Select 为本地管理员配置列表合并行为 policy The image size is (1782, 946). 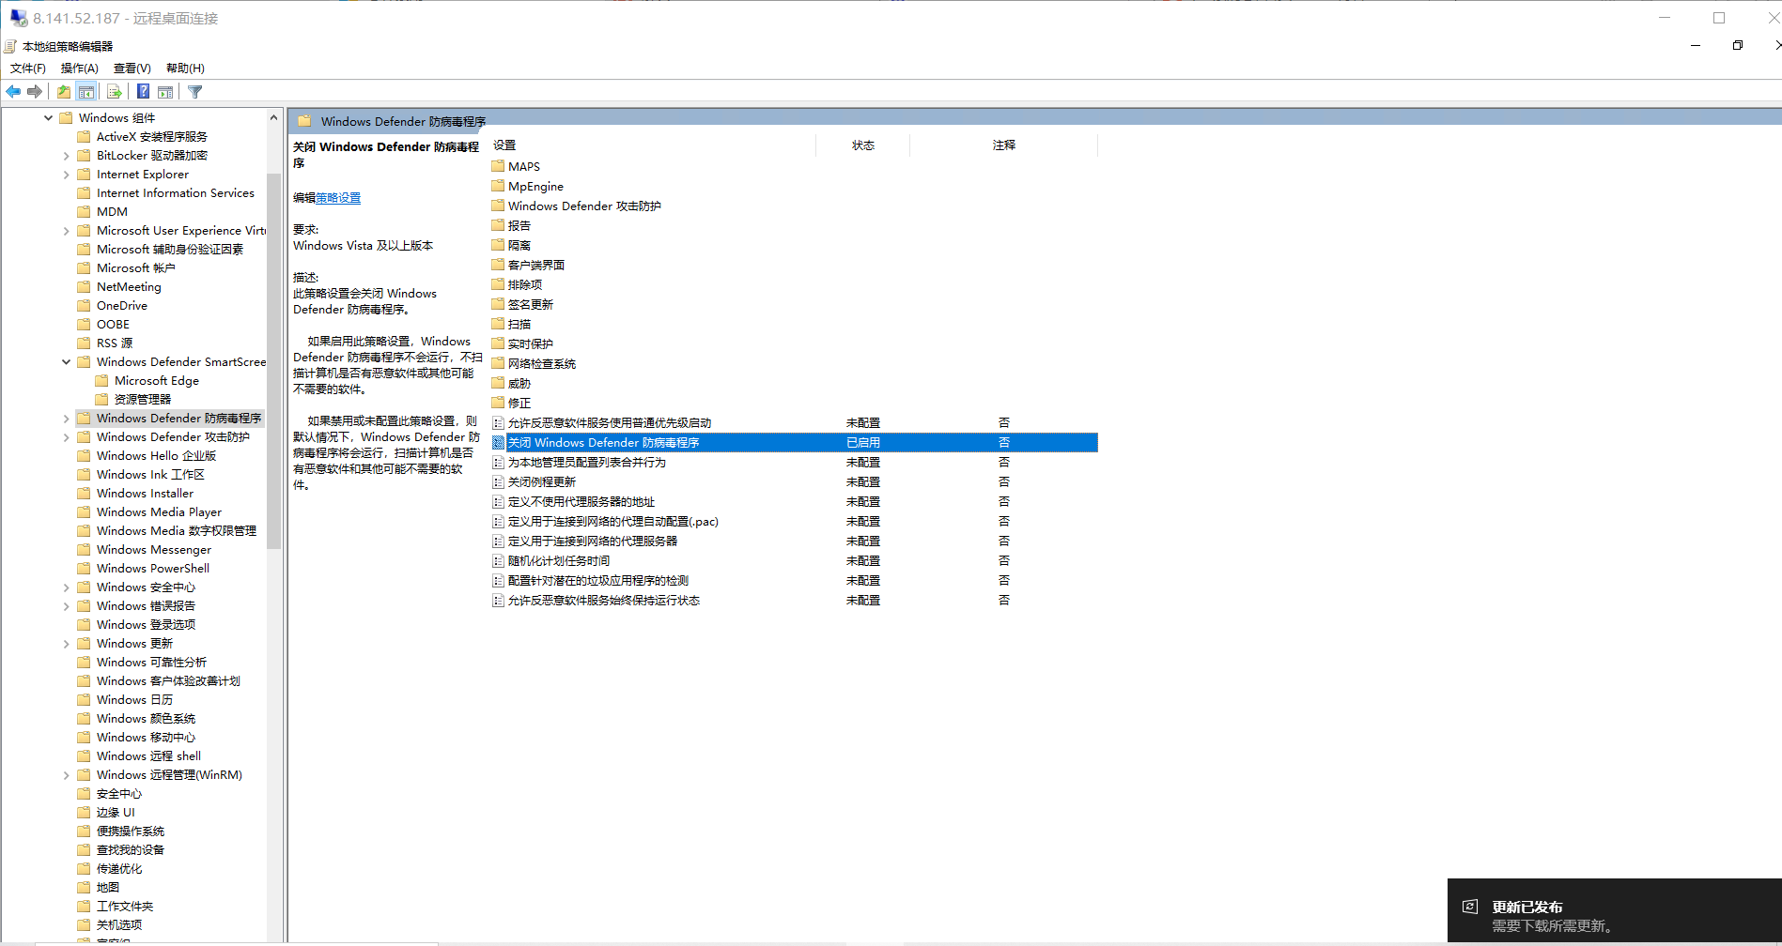click(587, 463)
